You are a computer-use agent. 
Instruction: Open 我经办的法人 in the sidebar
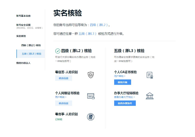click(x=23, y=63)
